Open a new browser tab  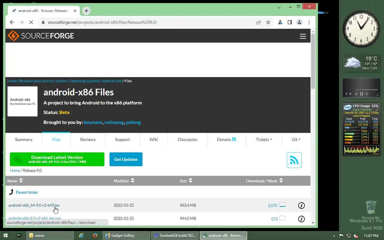[86, 11]
